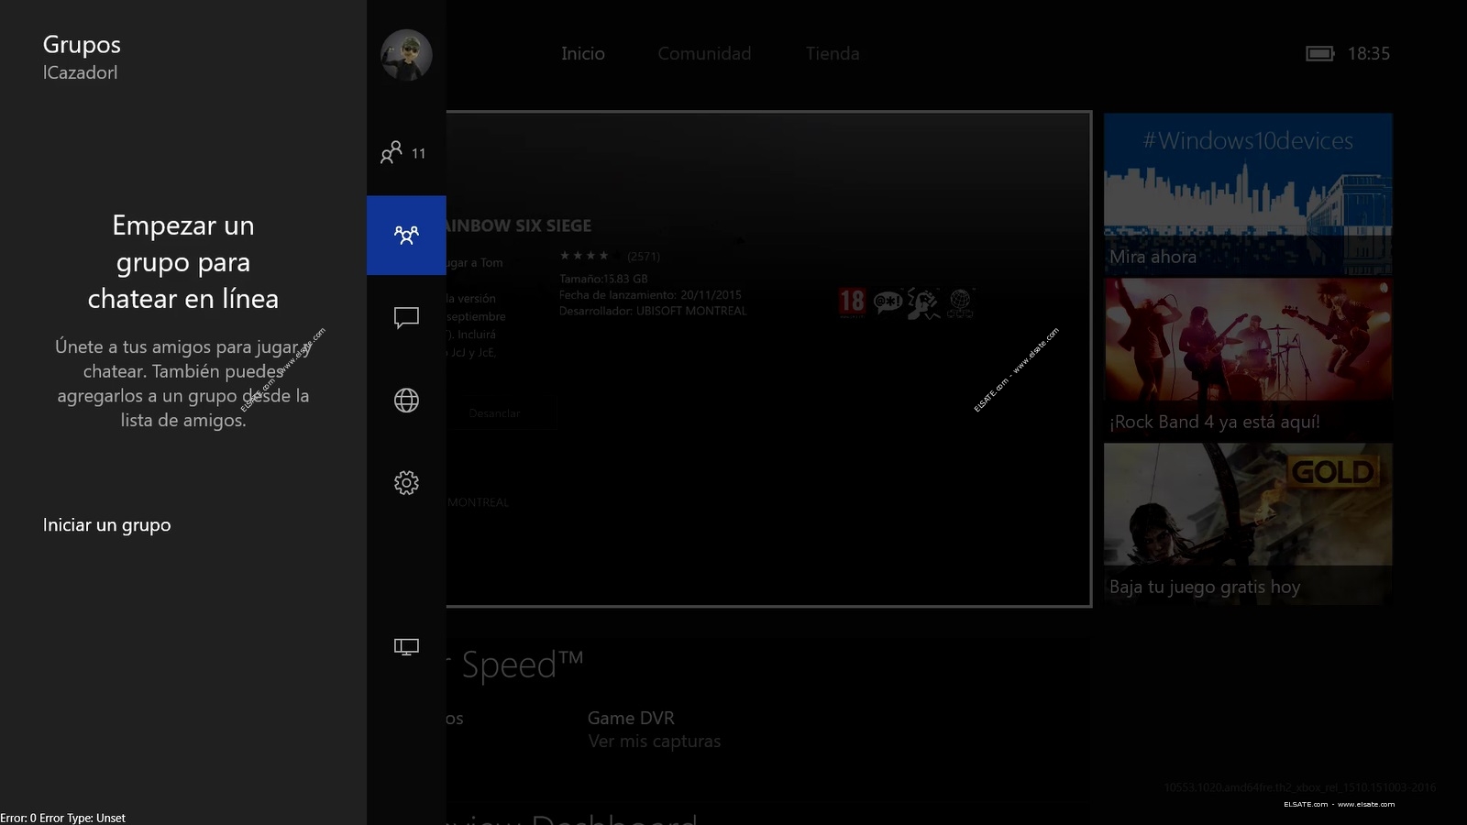Open the Gold 'Baja tu juego gratis hoy' tile
The image size is (1467, 825).
tap(1248, 523)
